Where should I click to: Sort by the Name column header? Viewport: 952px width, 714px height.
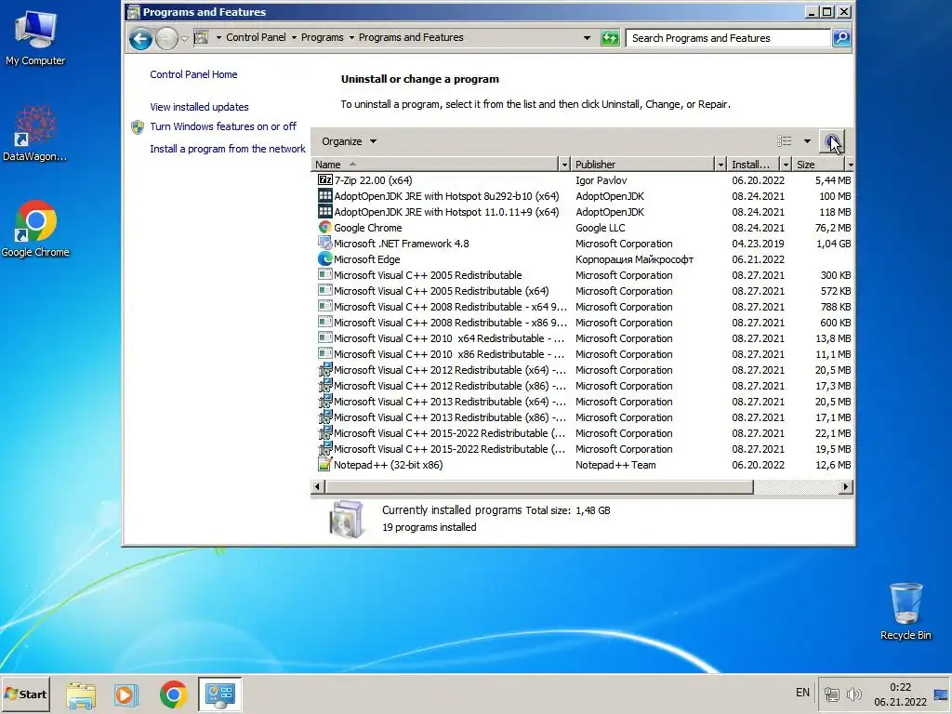pyautogui.click(x=435, y=165)
